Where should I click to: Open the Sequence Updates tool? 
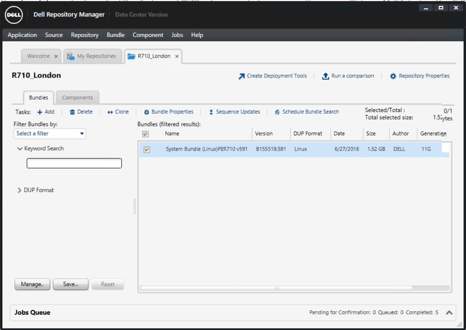[234, 112]
